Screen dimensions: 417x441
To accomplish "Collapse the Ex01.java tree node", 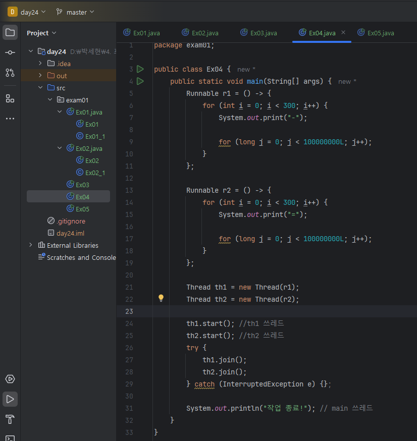I will coord(60,112).
